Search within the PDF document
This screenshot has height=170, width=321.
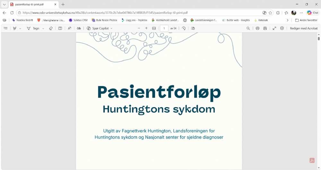(248, 28)
